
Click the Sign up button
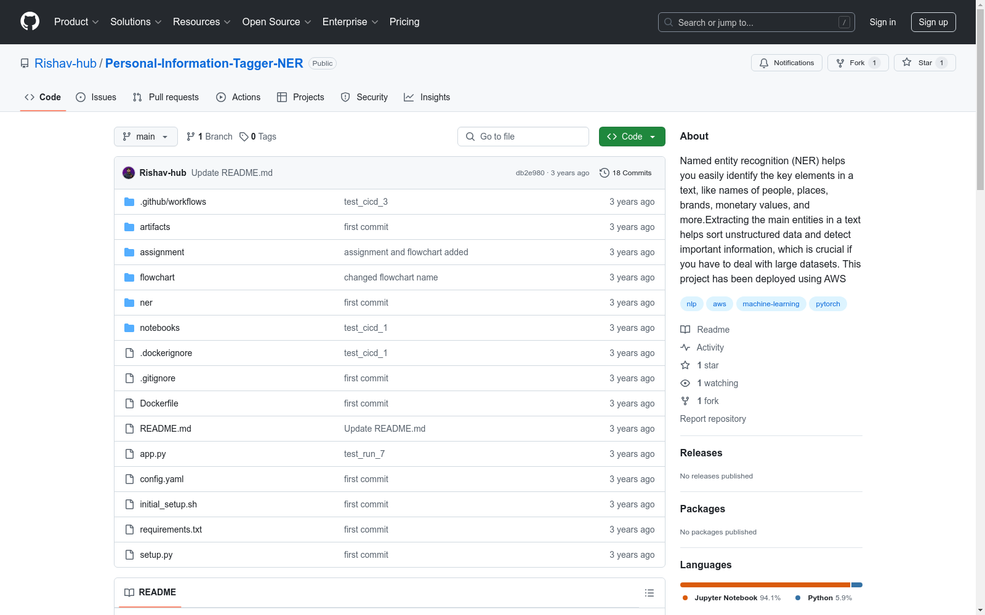[933, 22]
